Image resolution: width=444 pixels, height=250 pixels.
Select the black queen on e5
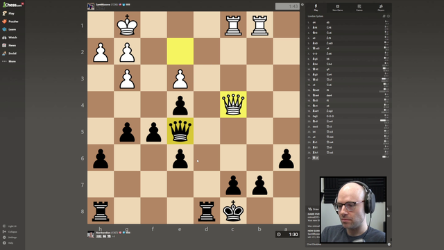click(180, 131)
